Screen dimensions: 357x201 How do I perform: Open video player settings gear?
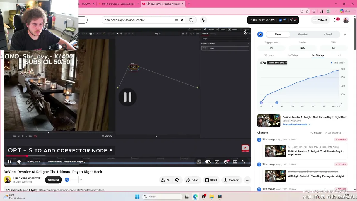[x=226, y=162]
